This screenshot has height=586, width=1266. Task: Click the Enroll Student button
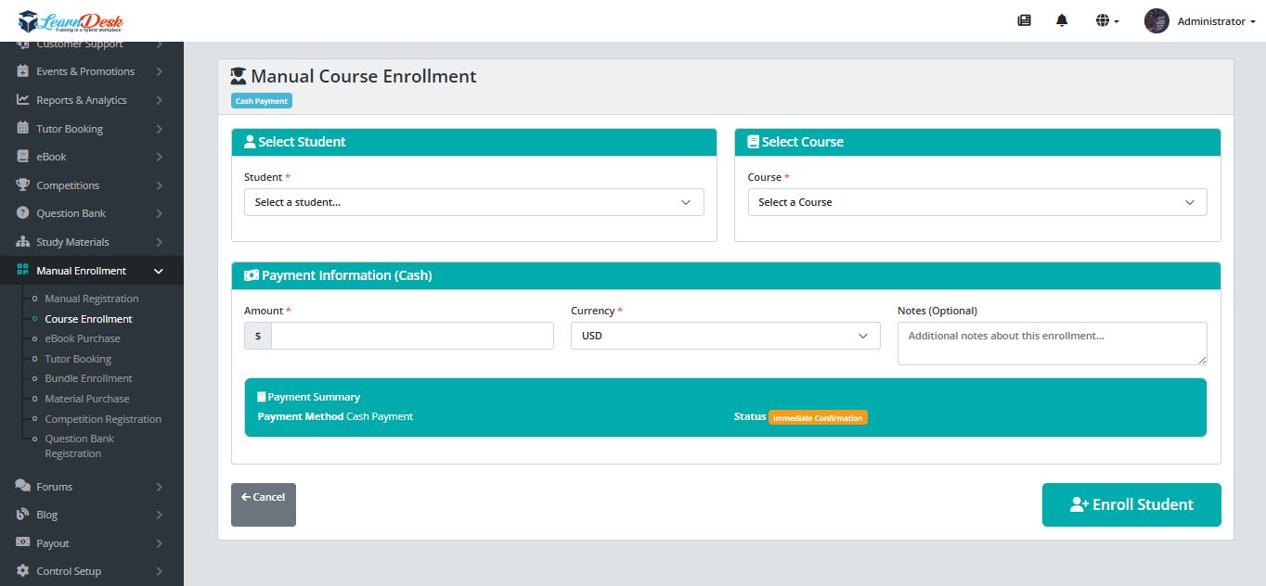(1130, 504)
